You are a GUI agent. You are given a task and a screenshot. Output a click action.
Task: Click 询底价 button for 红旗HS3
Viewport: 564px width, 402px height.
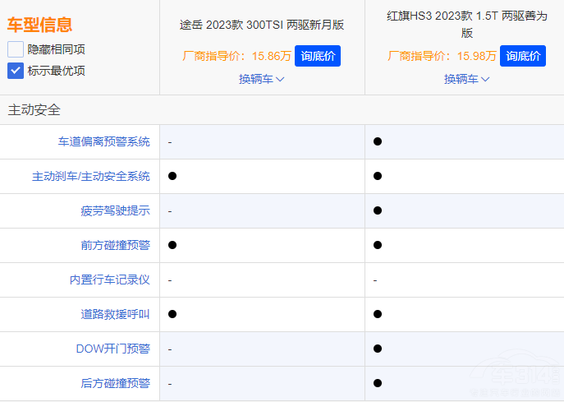coord(523,56)
